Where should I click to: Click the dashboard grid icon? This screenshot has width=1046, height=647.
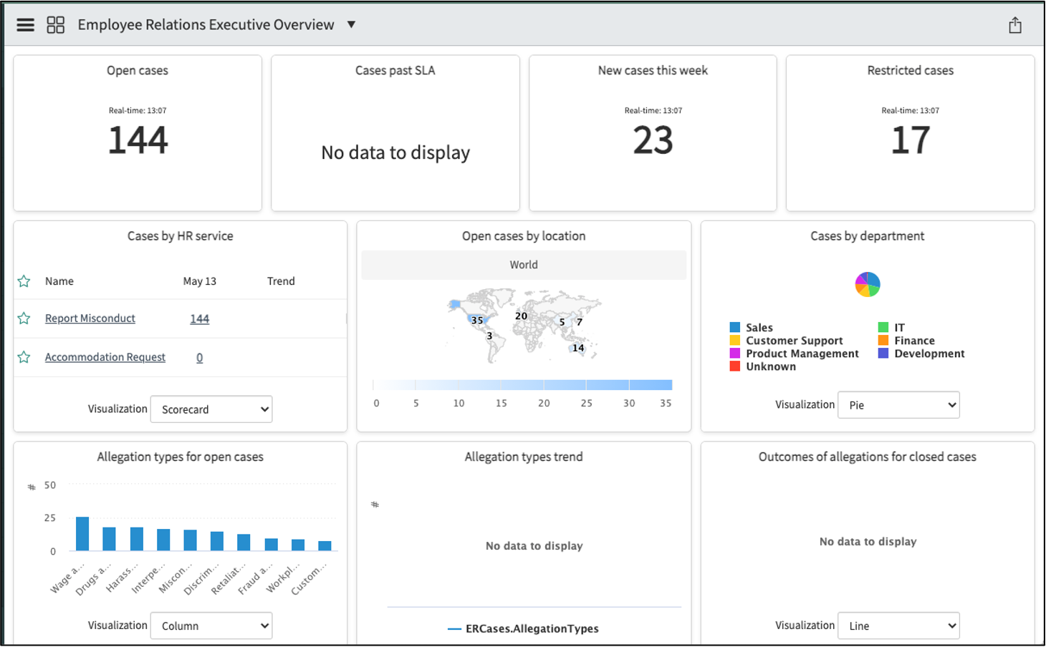click(x=56, y=25)
